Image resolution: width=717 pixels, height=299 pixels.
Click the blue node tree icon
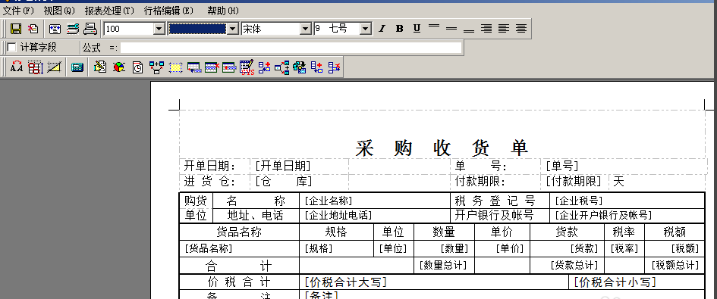coord(157,67)
